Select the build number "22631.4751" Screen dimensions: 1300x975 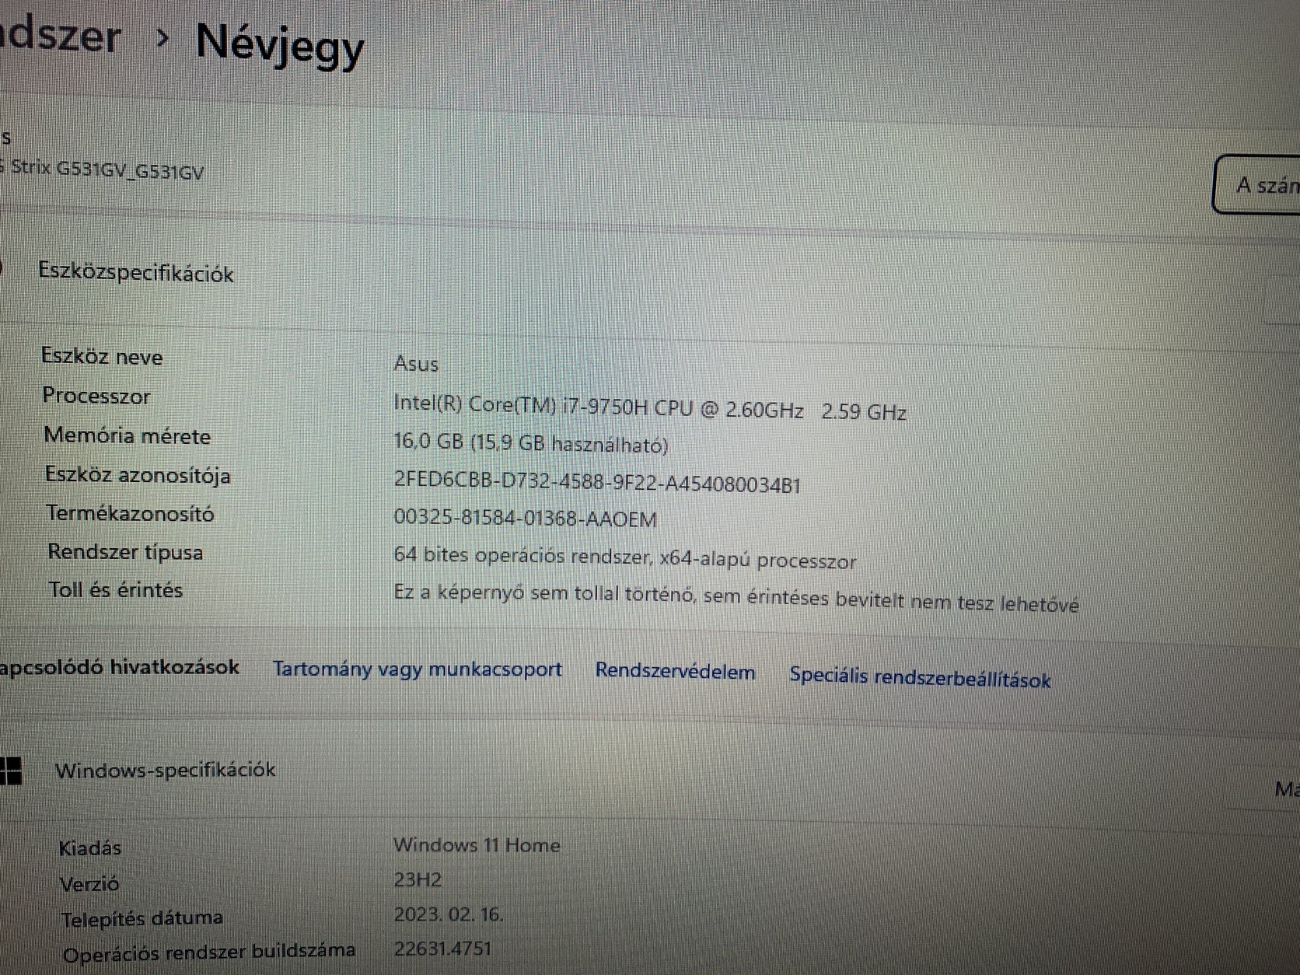tap(442, 949)
